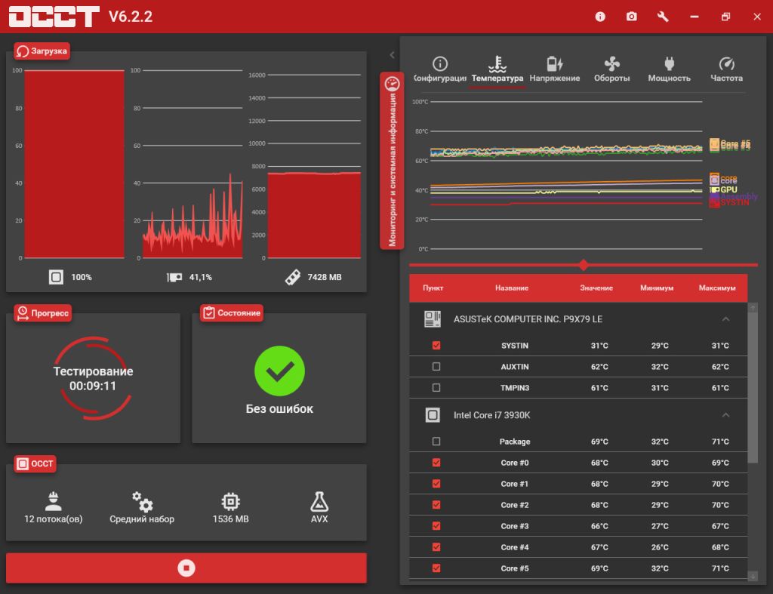Enable the TMPIN3 sensor checkbox
The width and height of the screenshot is (773, 594).
436,388
